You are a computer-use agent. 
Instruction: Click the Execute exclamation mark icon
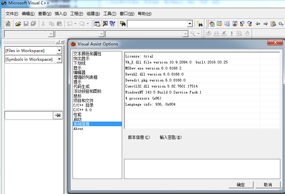[x=231, y=34]
